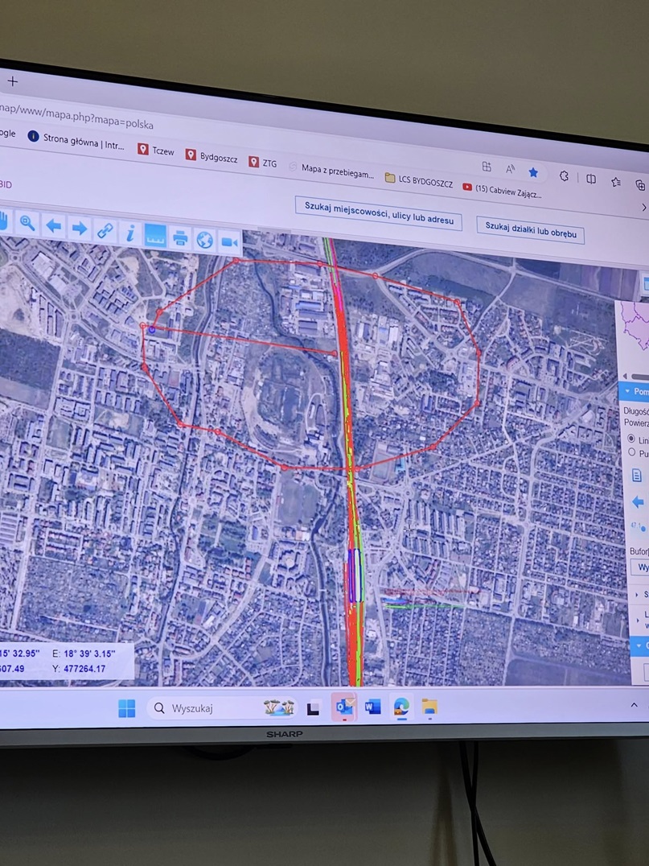Screen dimensions: 649x866
Task: Go to next map view arrow
Action: [x=80, y=228]
